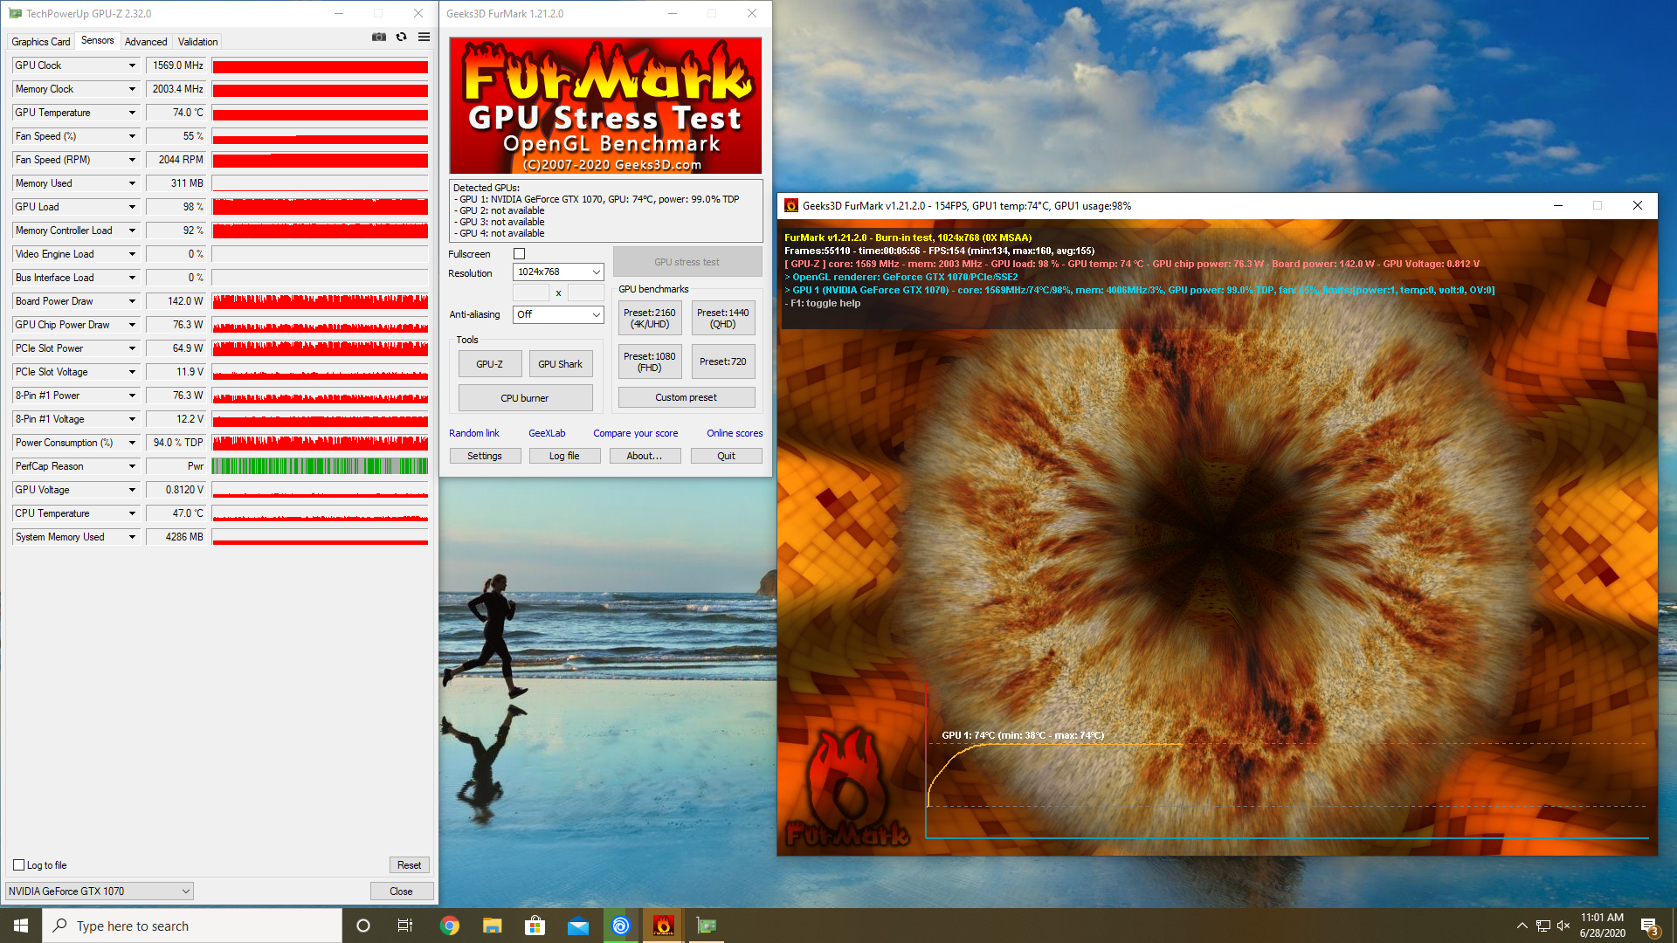The width and height of the screenshot is (1677, 943).
Task: Open the GPU-Z hamburger menu
Action: pos(424,38)
